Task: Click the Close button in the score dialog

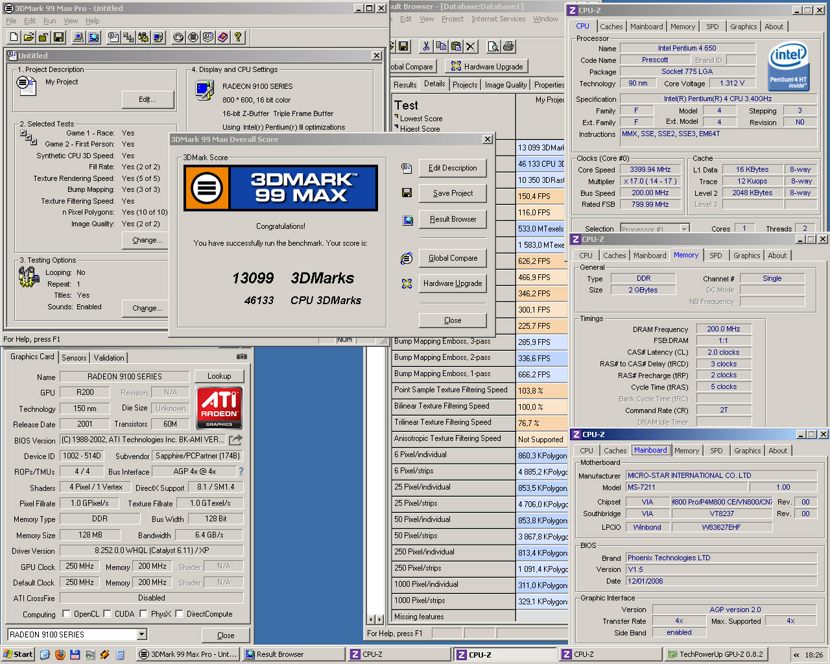Action: 453,320
